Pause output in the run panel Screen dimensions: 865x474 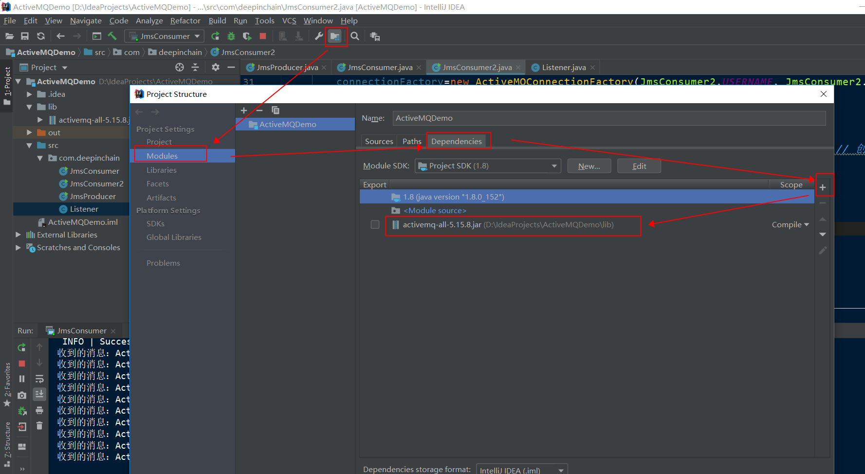tap(21, 379)
